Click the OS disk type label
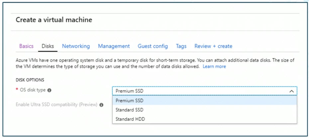 [33, 90]
